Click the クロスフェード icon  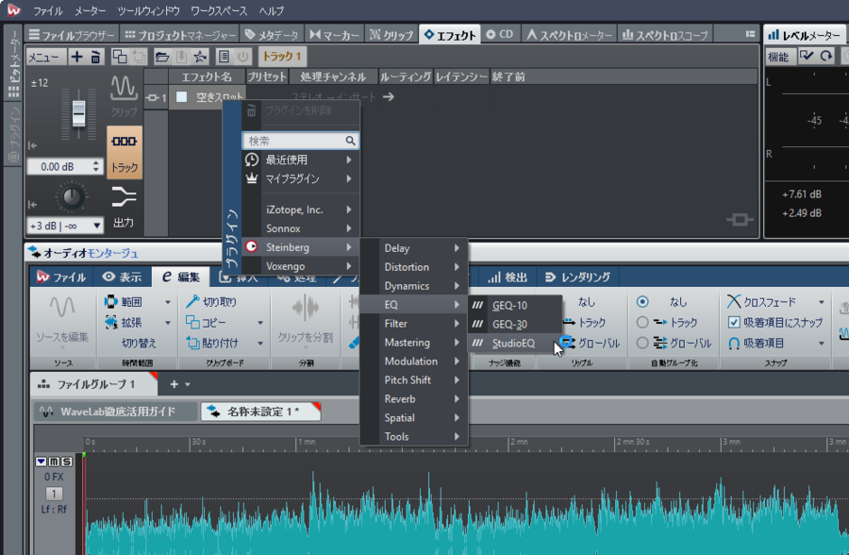click(x=733, y=301)
